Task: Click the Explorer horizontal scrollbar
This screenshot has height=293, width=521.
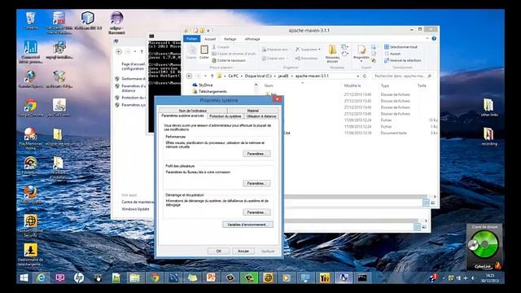Action: point(356,197)
